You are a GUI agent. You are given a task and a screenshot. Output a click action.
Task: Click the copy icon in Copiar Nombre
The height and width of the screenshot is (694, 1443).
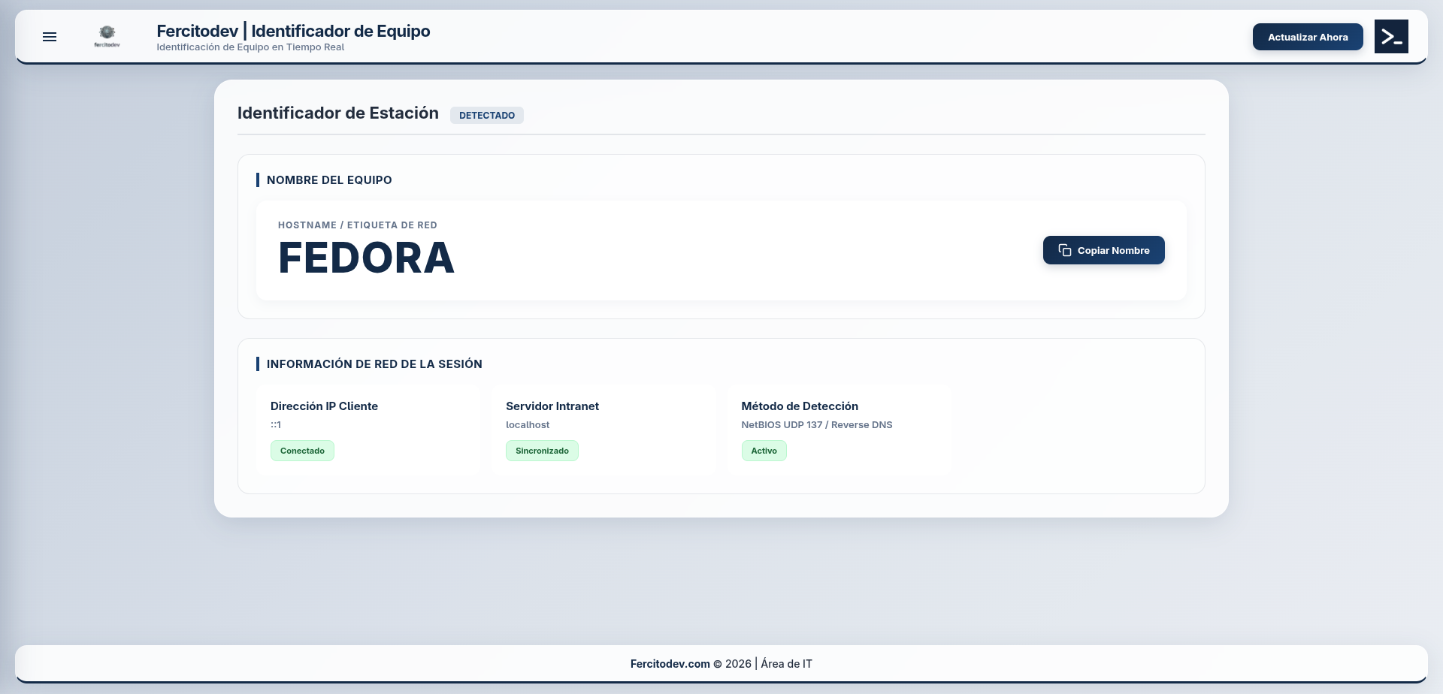(1065, 250)
